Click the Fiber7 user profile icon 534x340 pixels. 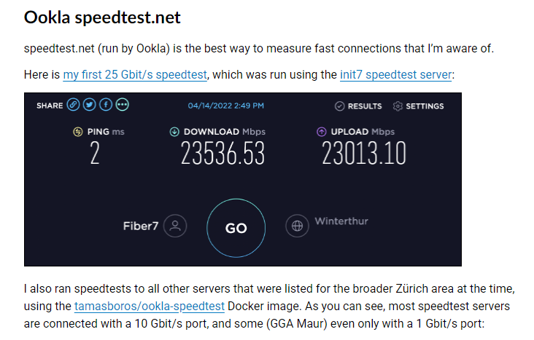coord(174,226)
